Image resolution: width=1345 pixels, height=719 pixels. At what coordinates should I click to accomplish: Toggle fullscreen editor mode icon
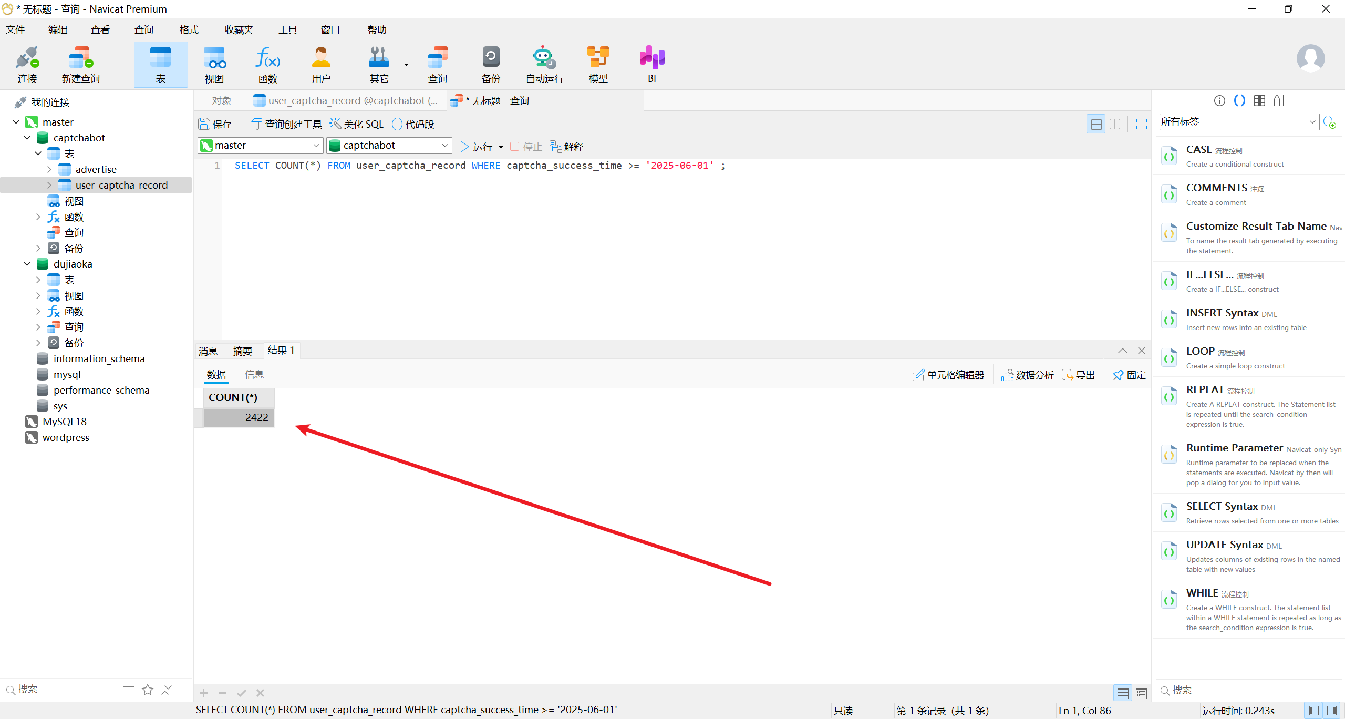point(1141,124)
